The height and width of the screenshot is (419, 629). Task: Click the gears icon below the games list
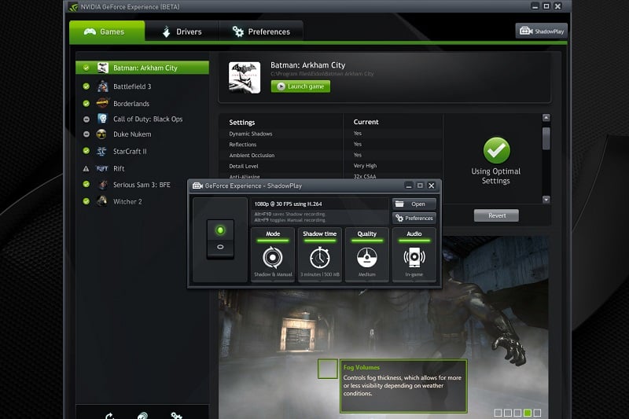click(x=176, y=416)
